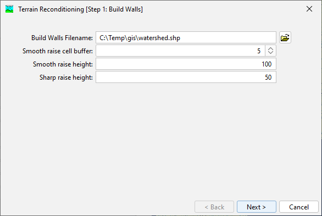This screenshot has width=322, height=216.
Task: Click the 'Step 1: Build Walls' title text
Action: [x=114, y=9]
